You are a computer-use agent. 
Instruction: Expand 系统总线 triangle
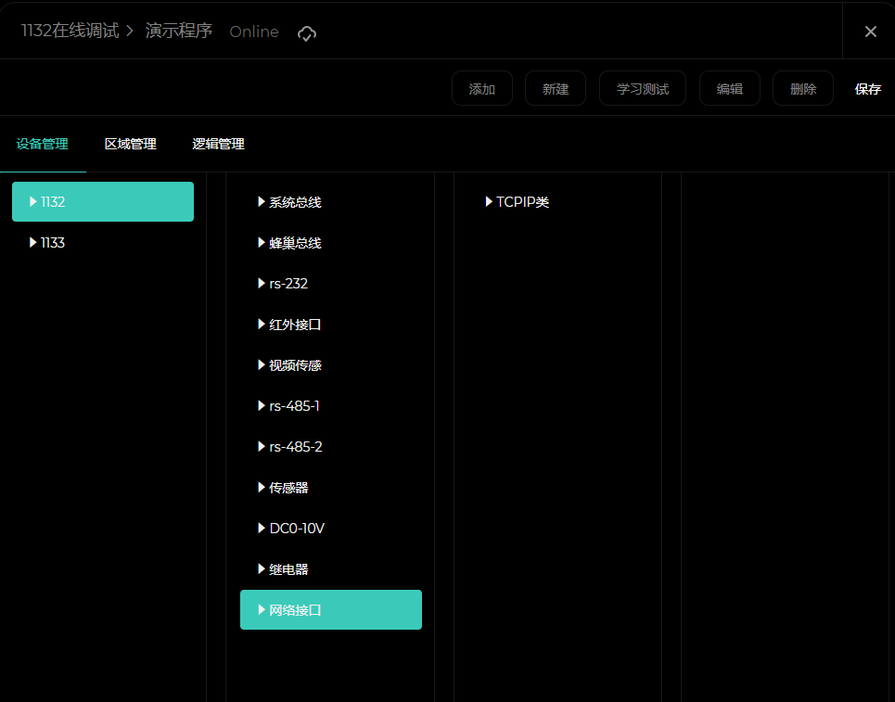(262, 201)
